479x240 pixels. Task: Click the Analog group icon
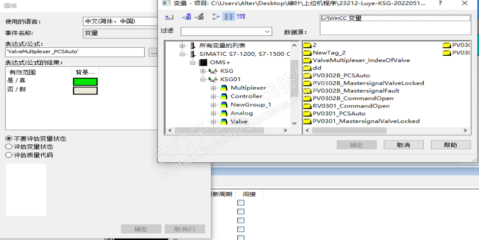[x=224, y=114]
